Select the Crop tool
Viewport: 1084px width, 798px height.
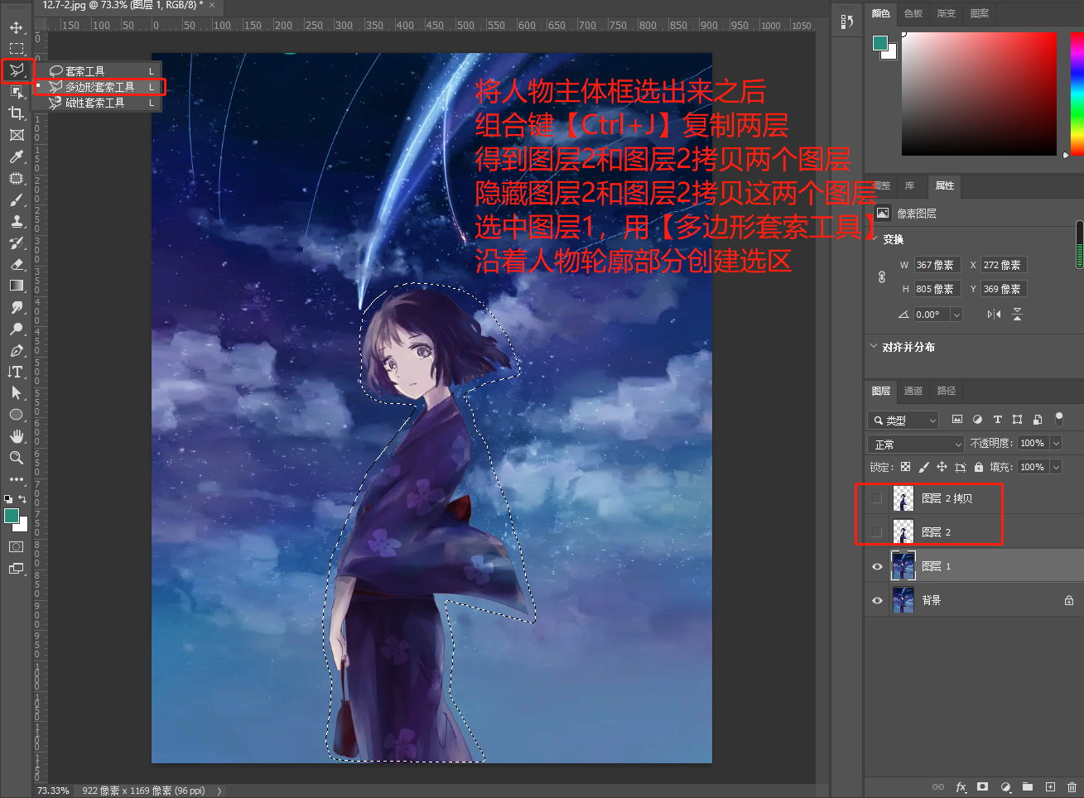click(x=16, y=113)
